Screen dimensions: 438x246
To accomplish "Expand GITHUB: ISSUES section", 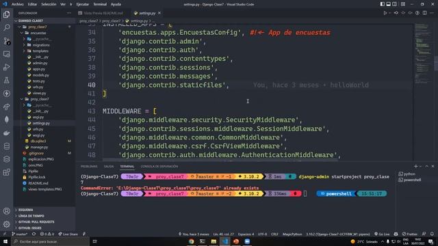I will coord(44,228).
